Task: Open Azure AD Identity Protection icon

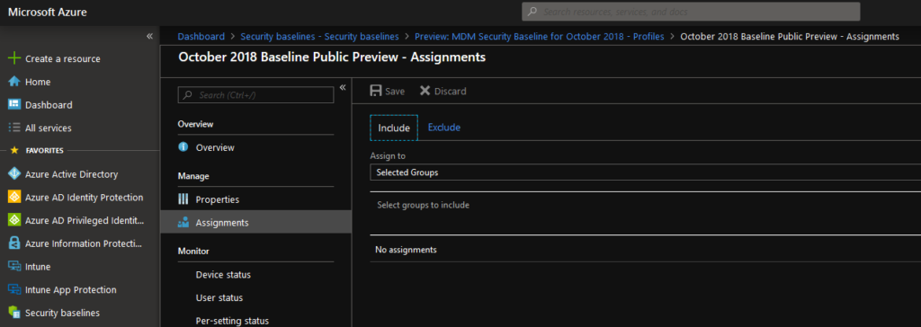Action: coord(14,198)
